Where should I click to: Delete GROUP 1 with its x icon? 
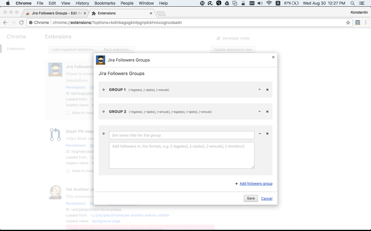267,90
